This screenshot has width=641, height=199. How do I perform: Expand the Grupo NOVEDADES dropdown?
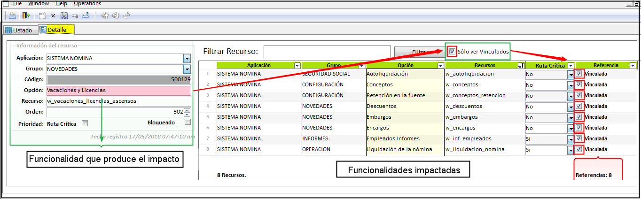(187, 69)
